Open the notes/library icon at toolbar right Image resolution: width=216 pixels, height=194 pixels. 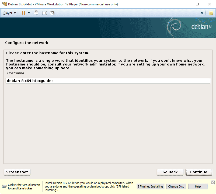point(211,13)
